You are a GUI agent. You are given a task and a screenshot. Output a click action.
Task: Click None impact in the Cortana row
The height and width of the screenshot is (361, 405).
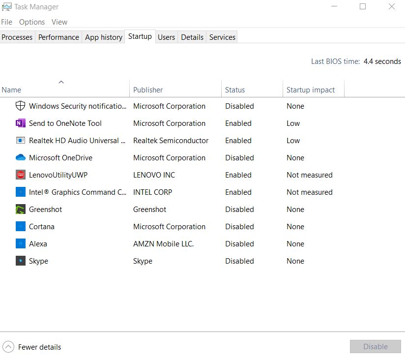tap(295, 227)
